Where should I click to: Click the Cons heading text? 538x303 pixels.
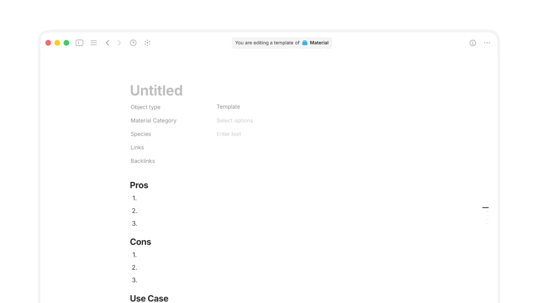tap(140, 242)
